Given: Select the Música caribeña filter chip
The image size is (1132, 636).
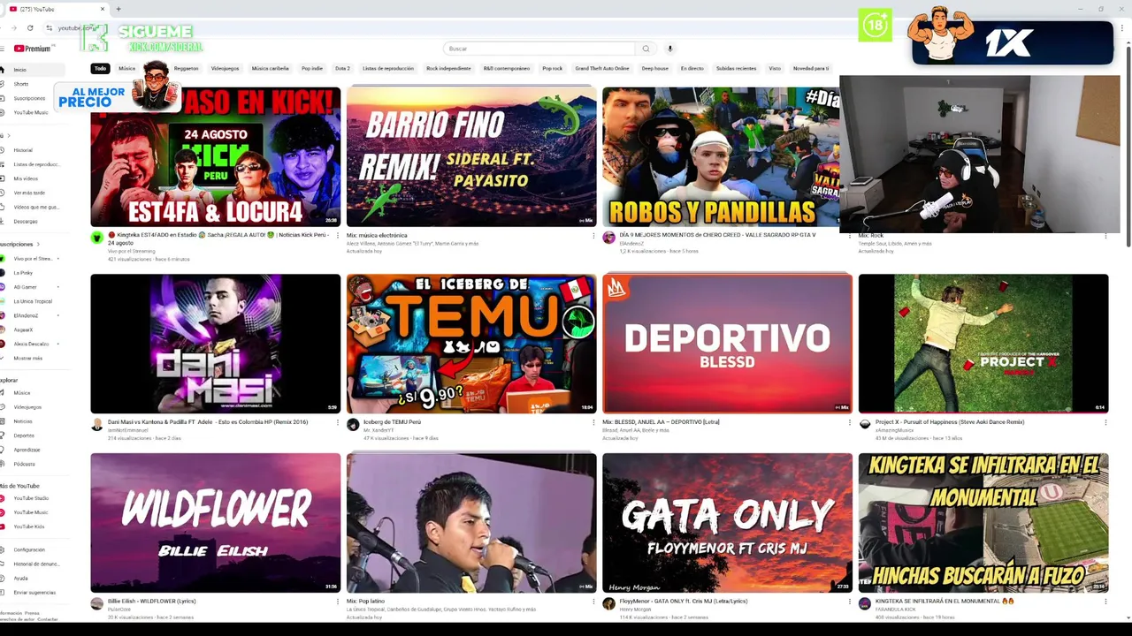Looking at the screenshot, I should point(270,68).
